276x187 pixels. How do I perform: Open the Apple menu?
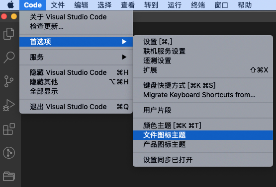click(x=10, y=5)
